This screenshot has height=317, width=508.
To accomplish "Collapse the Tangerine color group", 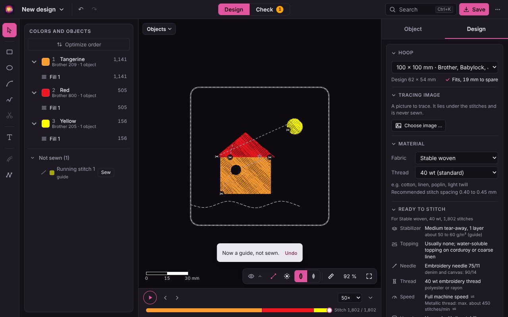I will pyautogui.click(x=34, y=62).
